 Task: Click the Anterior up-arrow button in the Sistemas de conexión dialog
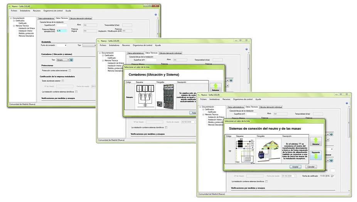tap(316, 141)
